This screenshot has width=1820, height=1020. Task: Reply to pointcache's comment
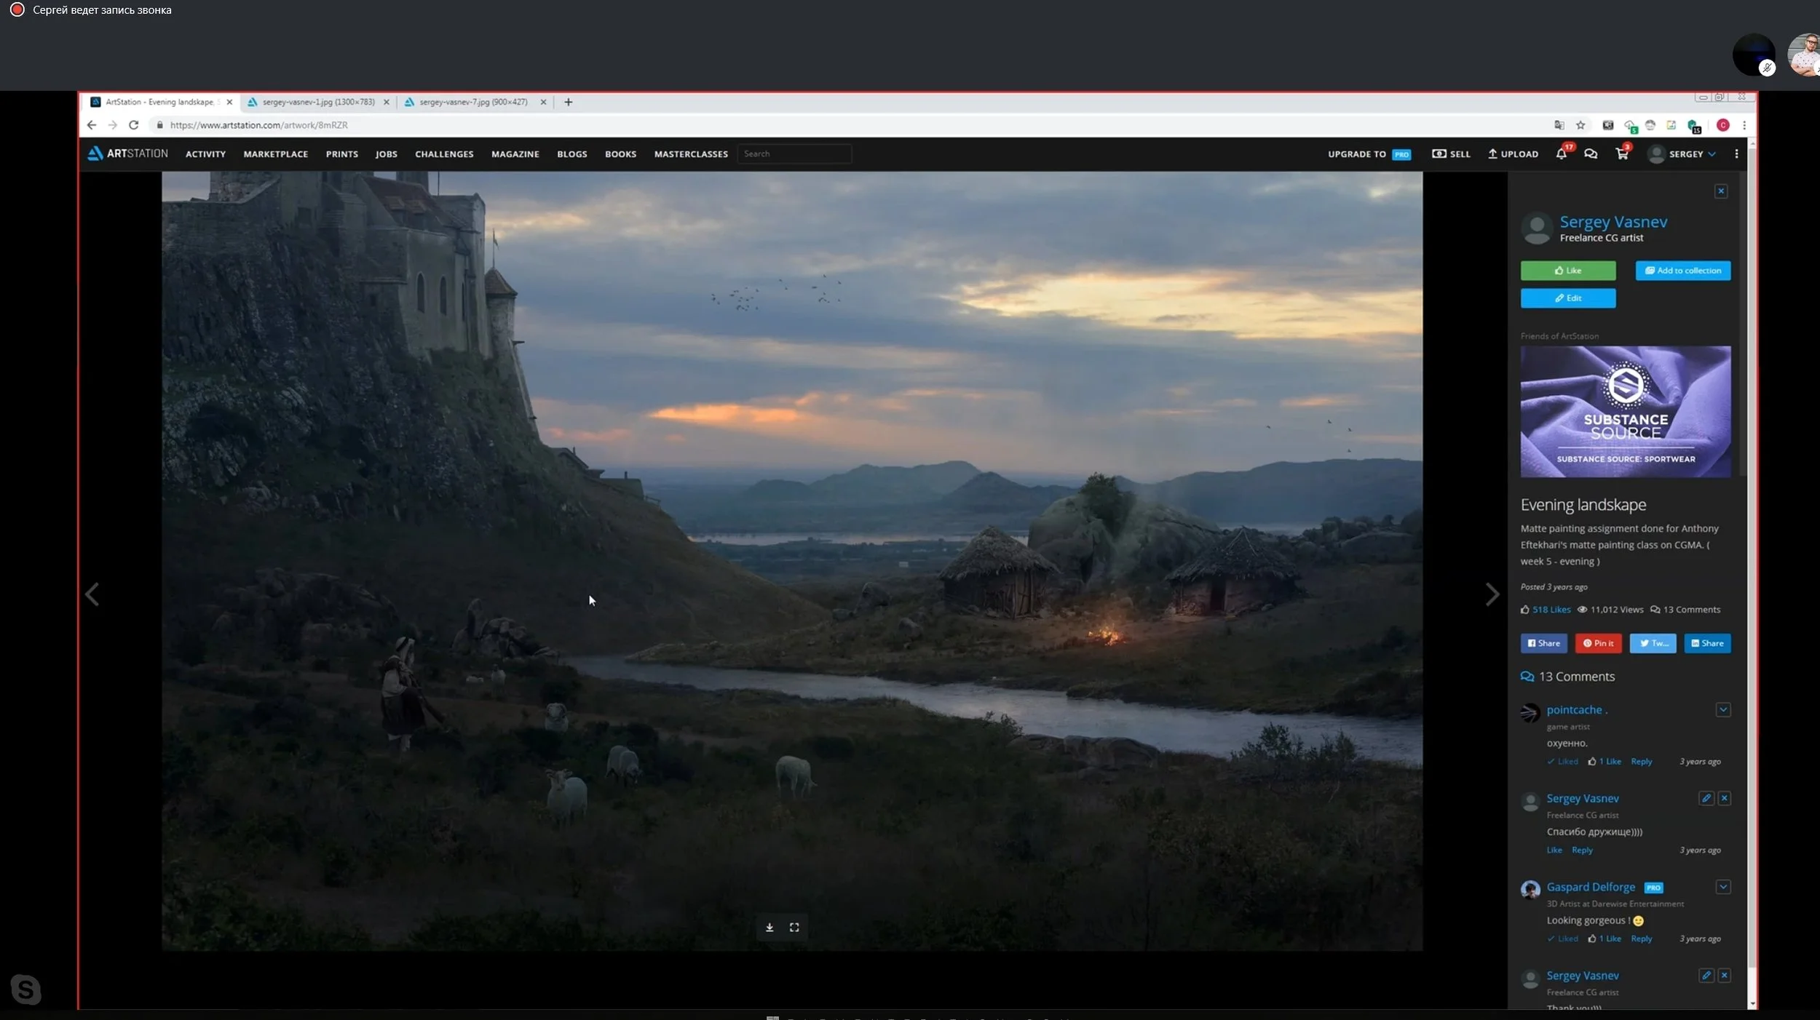(1642, 761)
